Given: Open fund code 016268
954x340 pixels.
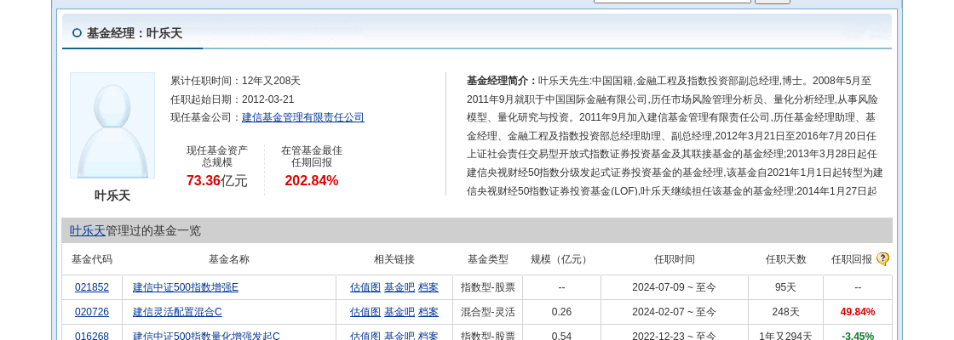Looking at the screenshot, I should click(x=92, y=336).
